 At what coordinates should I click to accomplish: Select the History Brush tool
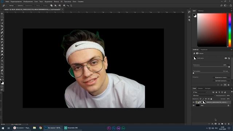(2, 42)
